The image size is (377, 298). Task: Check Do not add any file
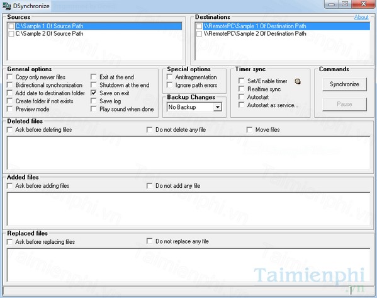(x=150, y=186)
